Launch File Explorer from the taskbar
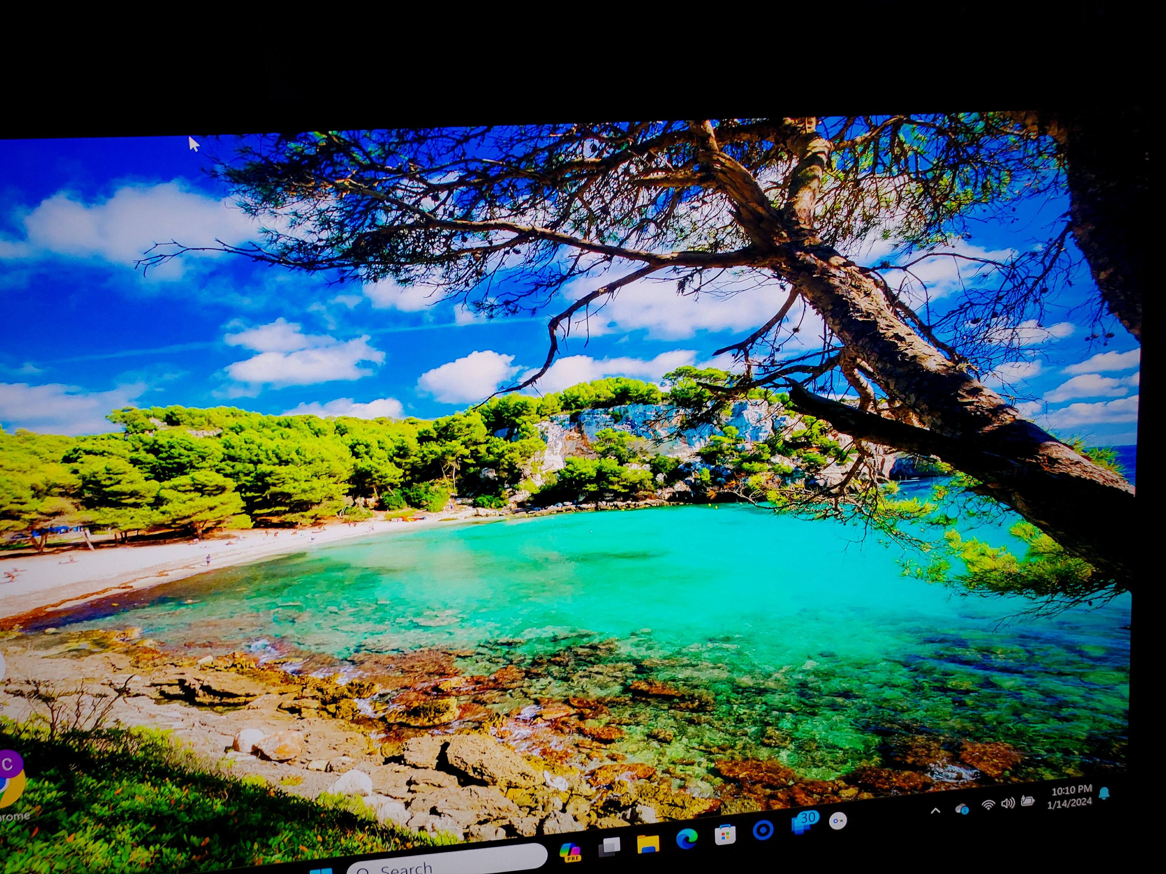The height and width of the screenshot is (874, 1166). [648, 844]
